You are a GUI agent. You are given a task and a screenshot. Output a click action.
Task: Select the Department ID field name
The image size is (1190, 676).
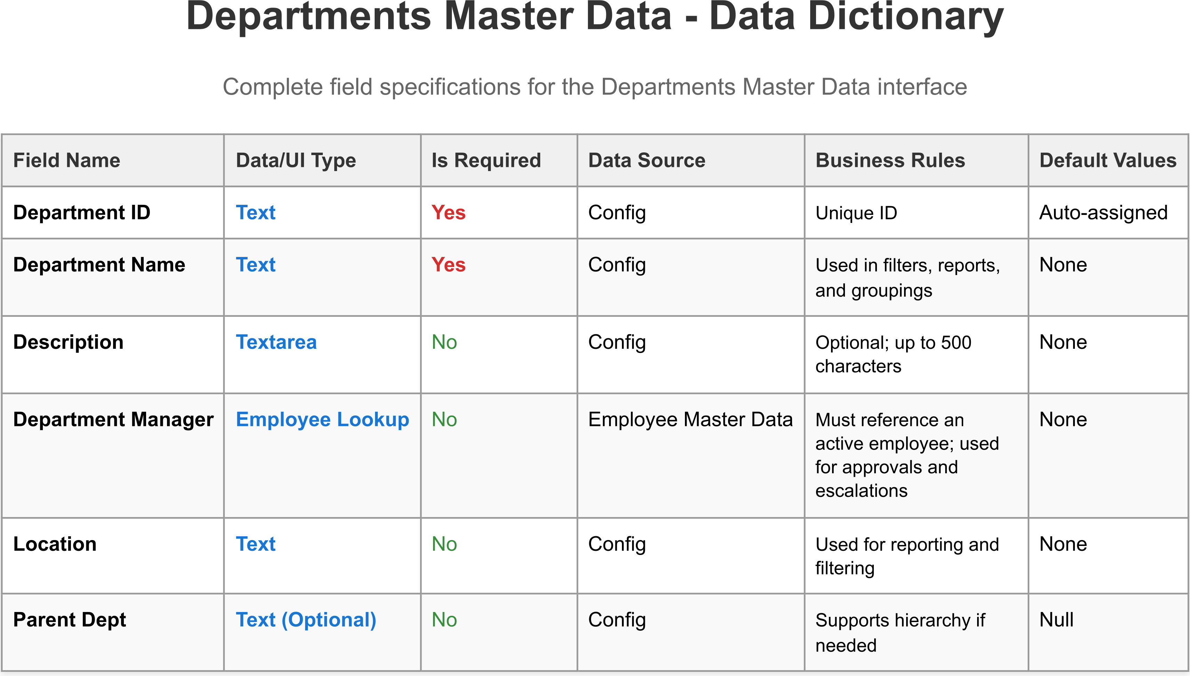point(82,213)
